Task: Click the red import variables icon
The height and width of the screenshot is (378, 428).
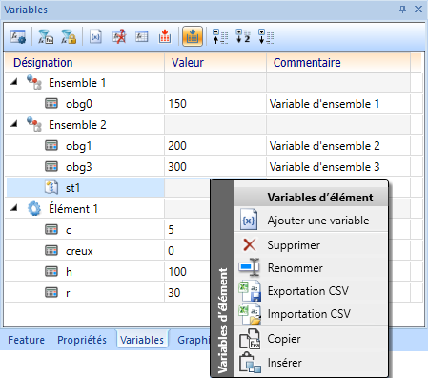Action: click(165, 36)
